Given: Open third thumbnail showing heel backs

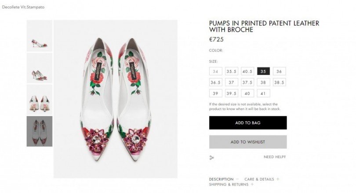Looking at the screenshot, I should (40, 100).
